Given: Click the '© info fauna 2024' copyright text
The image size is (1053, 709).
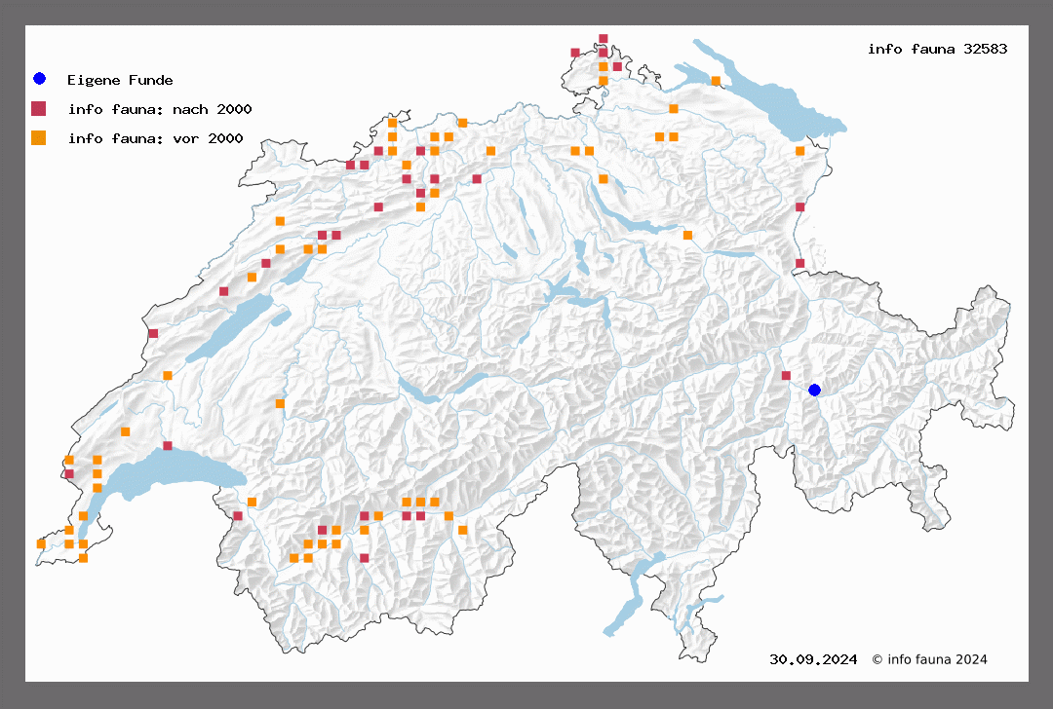Looking at the screenshot, I should click(x=929, y=659).
